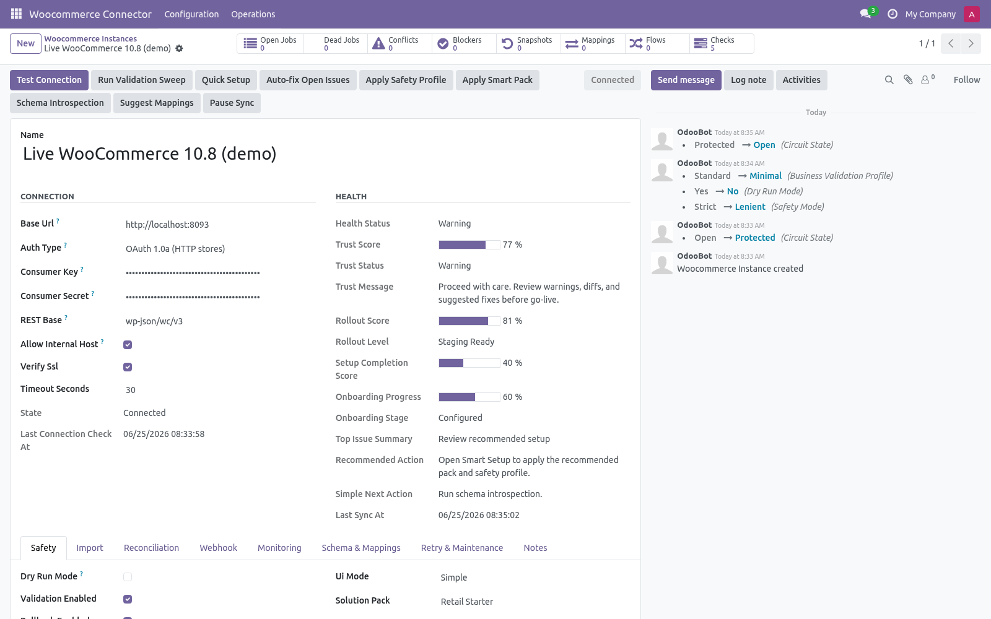
Task: Enable Dry Run Mode checkbox
Action: [x=128, y=577]
